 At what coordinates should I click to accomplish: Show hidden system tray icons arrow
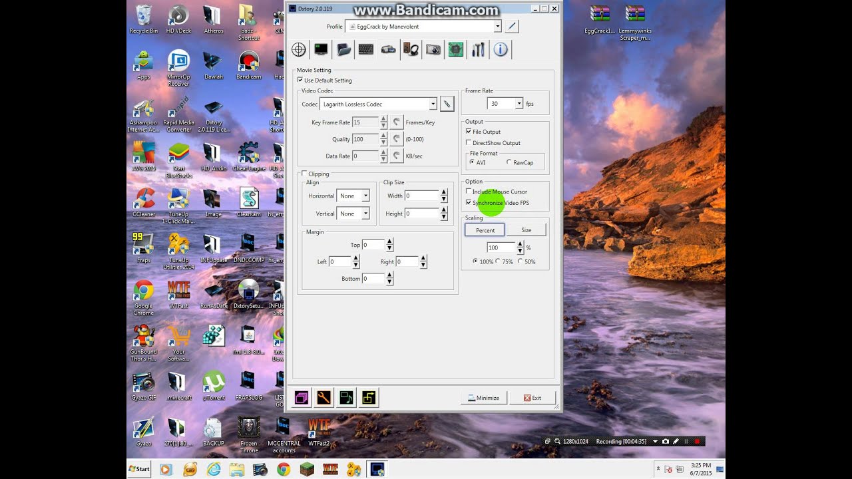click(658, 469)
